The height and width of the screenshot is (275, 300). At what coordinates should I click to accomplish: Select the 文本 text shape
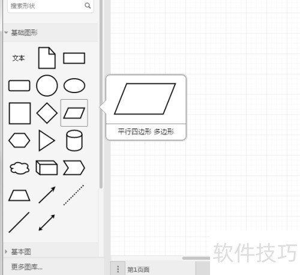coord(19,58)
